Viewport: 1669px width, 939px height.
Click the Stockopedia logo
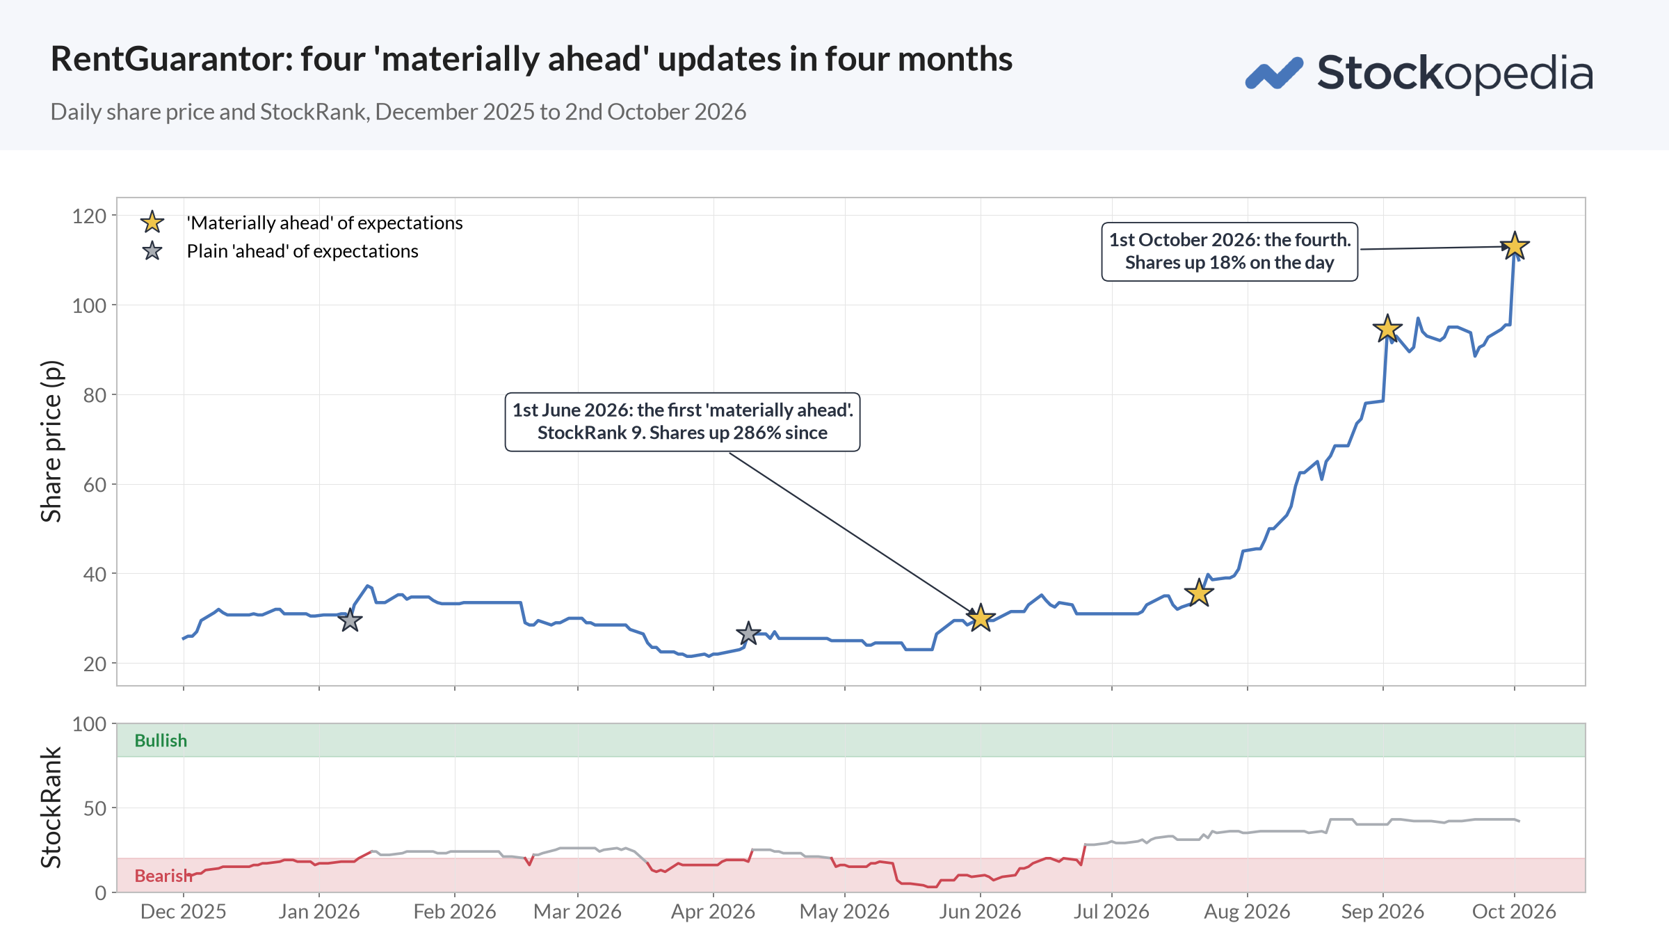click(x=1419, y=73)
